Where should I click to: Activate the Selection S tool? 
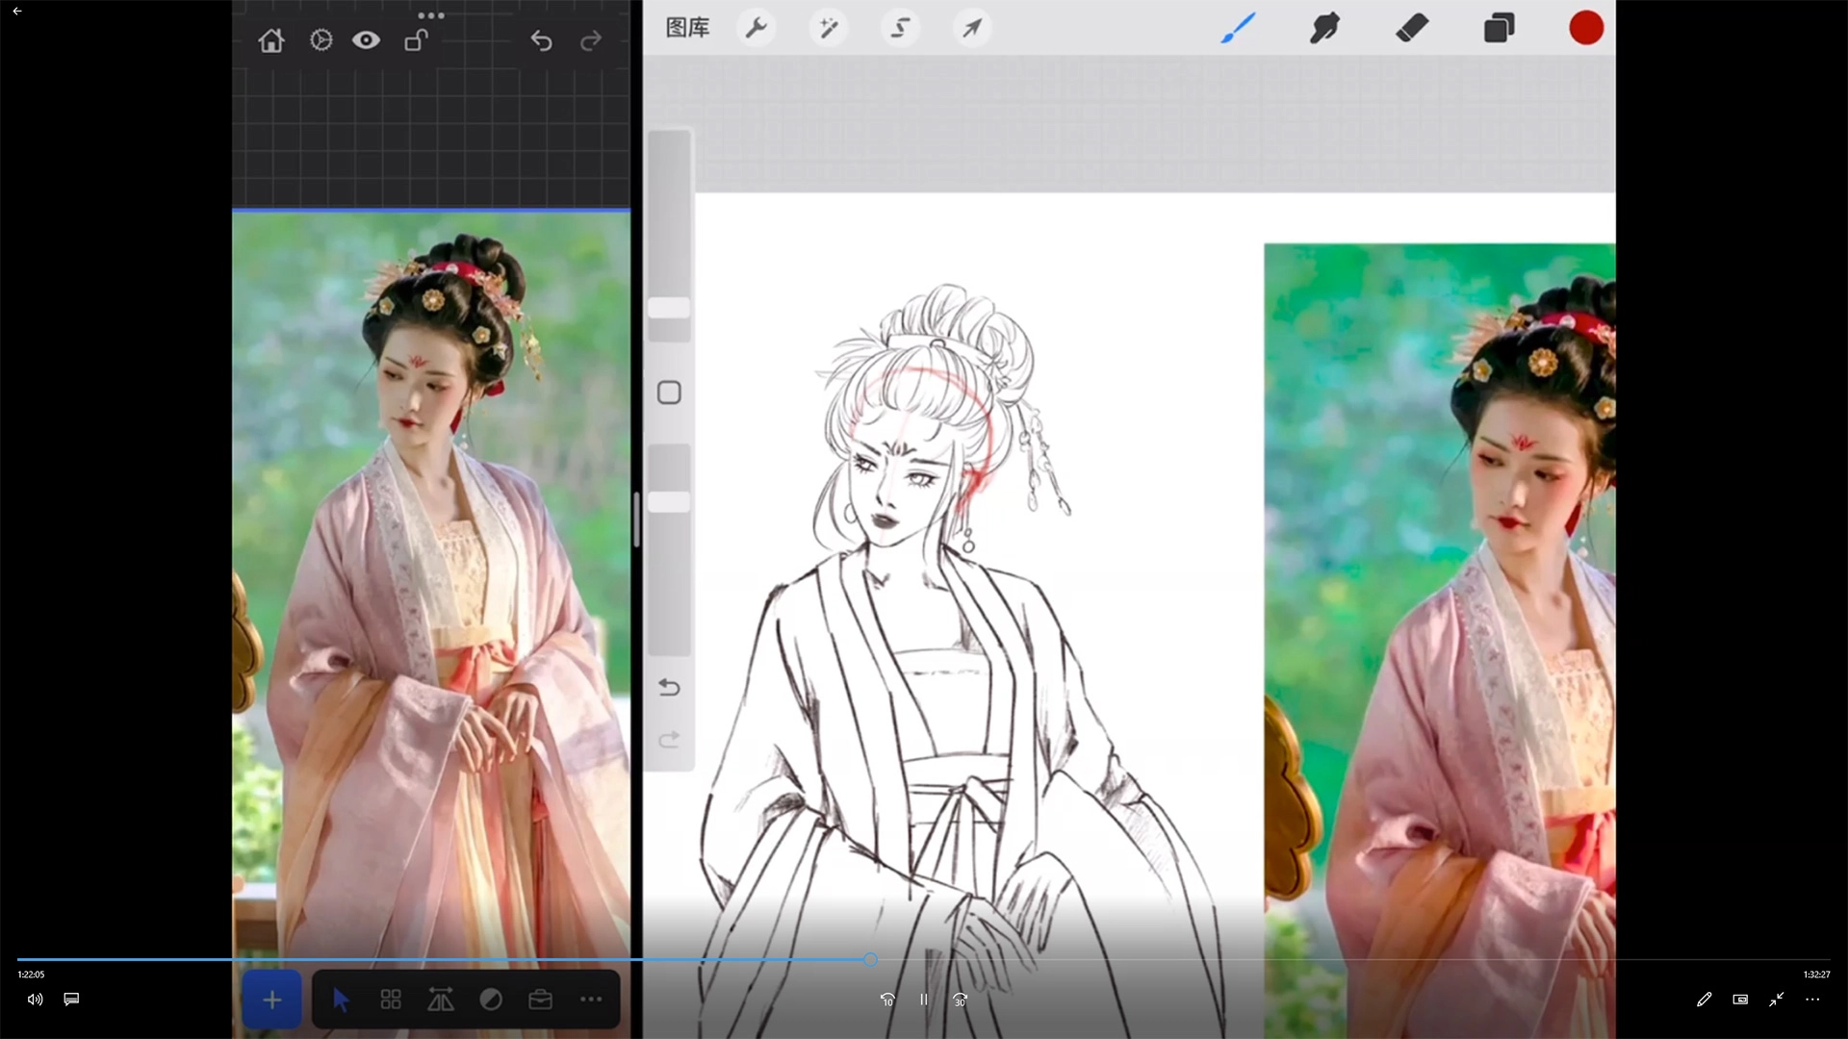point(900,28)
